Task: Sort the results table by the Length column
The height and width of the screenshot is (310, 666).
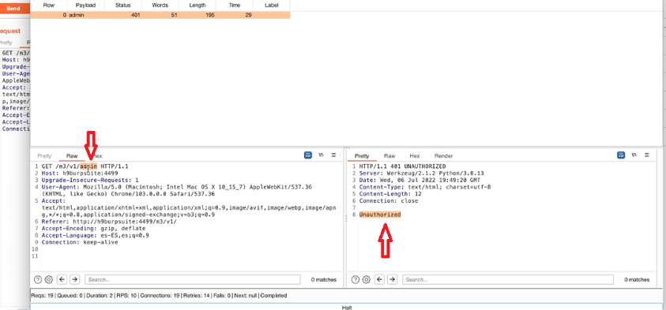Action: click(x=197, y=6)
